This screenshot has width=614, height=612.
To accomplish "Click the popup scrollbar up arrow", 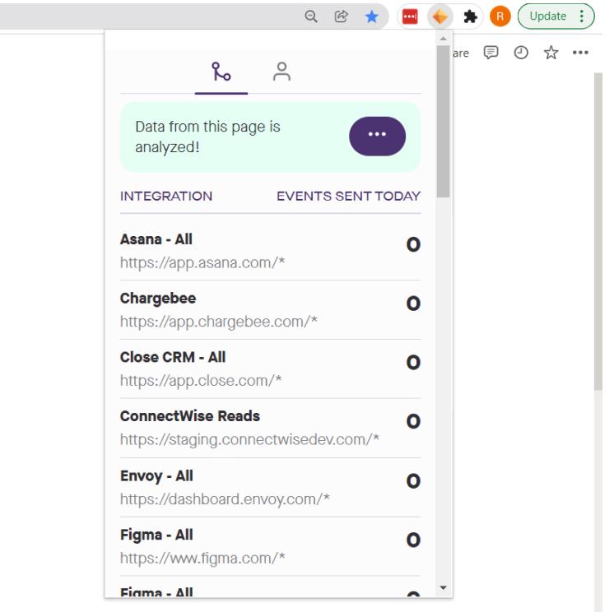I will coord(444,39).
